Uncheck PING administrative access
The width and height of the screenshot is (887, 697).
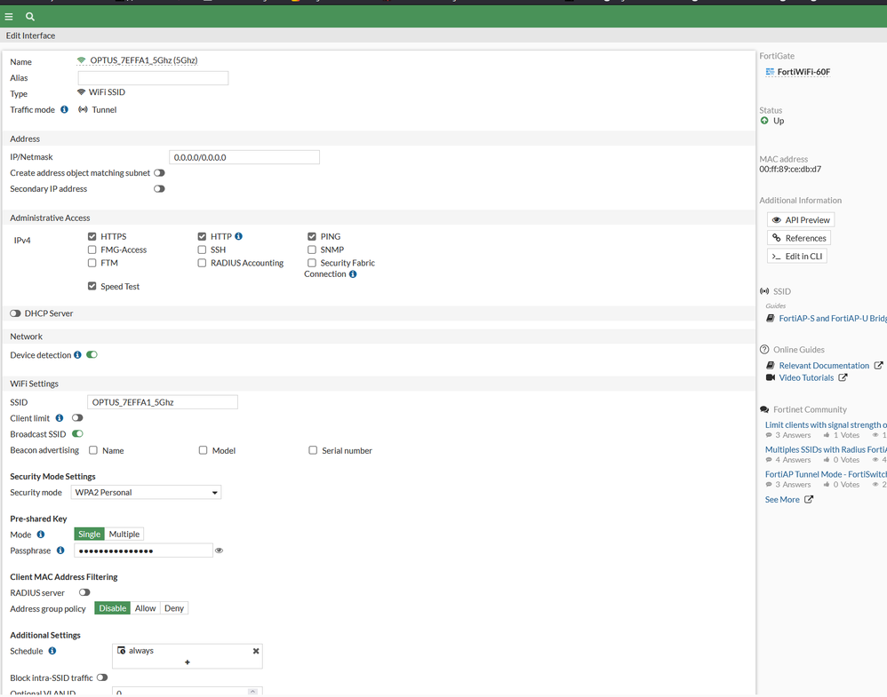click(312, 236)
